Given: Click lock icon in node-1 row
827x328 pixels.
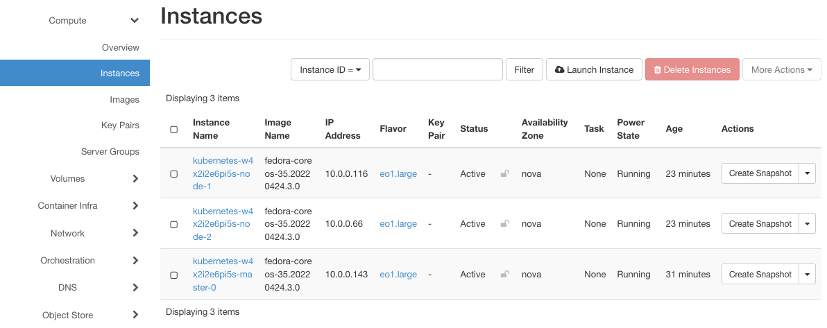Looking at the screenshot, I should [x=504, y=174].
